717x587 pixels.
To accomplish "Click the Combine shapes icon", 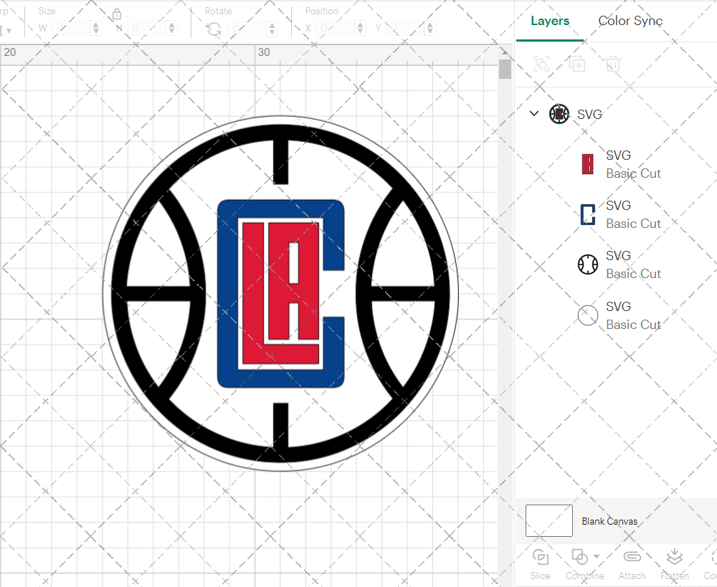I will tap(579, 558).
